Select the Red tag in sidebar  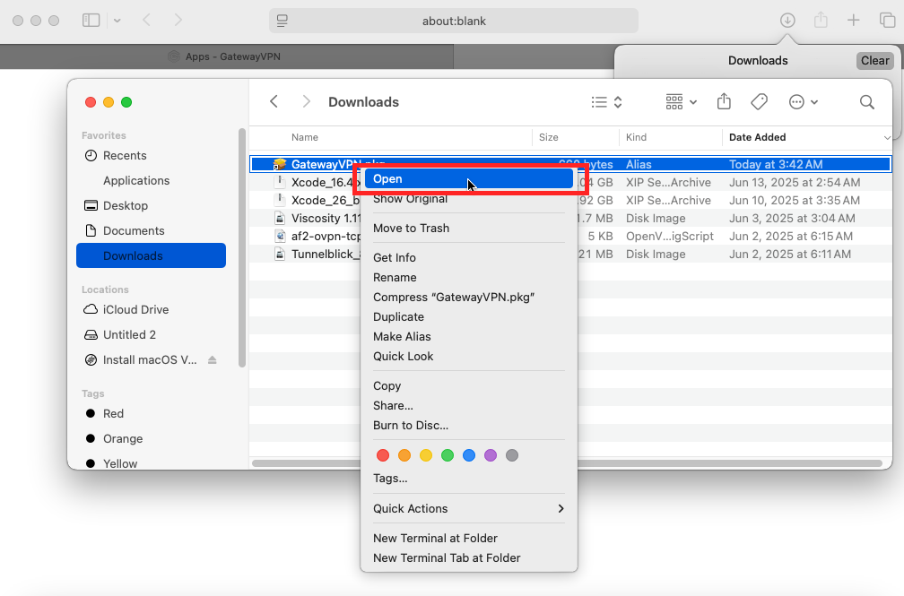[x=151, y=413]
